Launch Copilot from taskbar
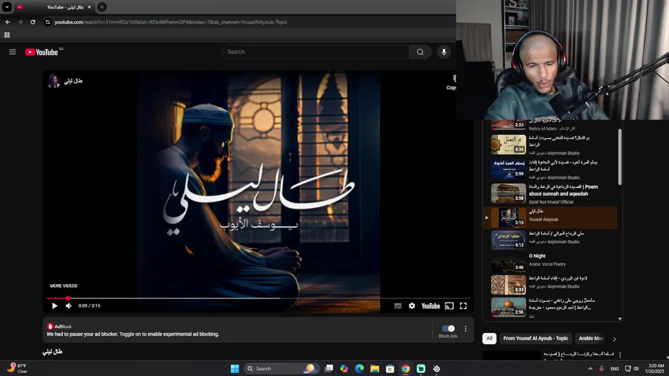Viewport: 669px width, 376px height. tap(344, 369)
